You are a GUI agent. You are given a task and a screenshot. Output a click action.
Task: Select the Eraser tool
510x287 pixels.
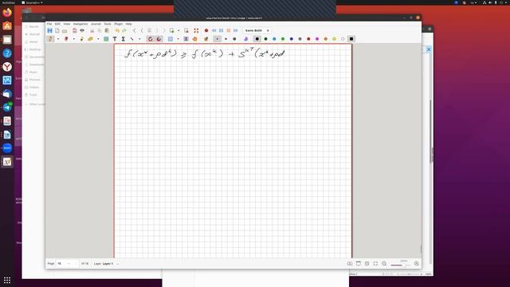pyautogui.click(x=66, y=39)
